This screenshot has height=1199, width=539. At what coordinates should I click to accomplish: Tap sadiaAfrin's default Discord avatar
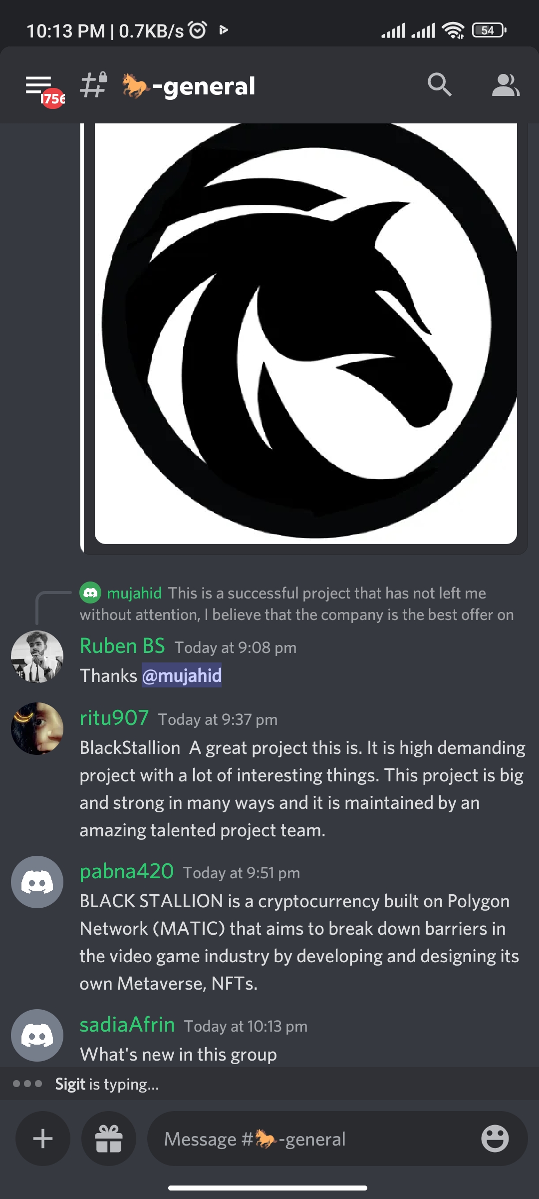point(37,1035)
